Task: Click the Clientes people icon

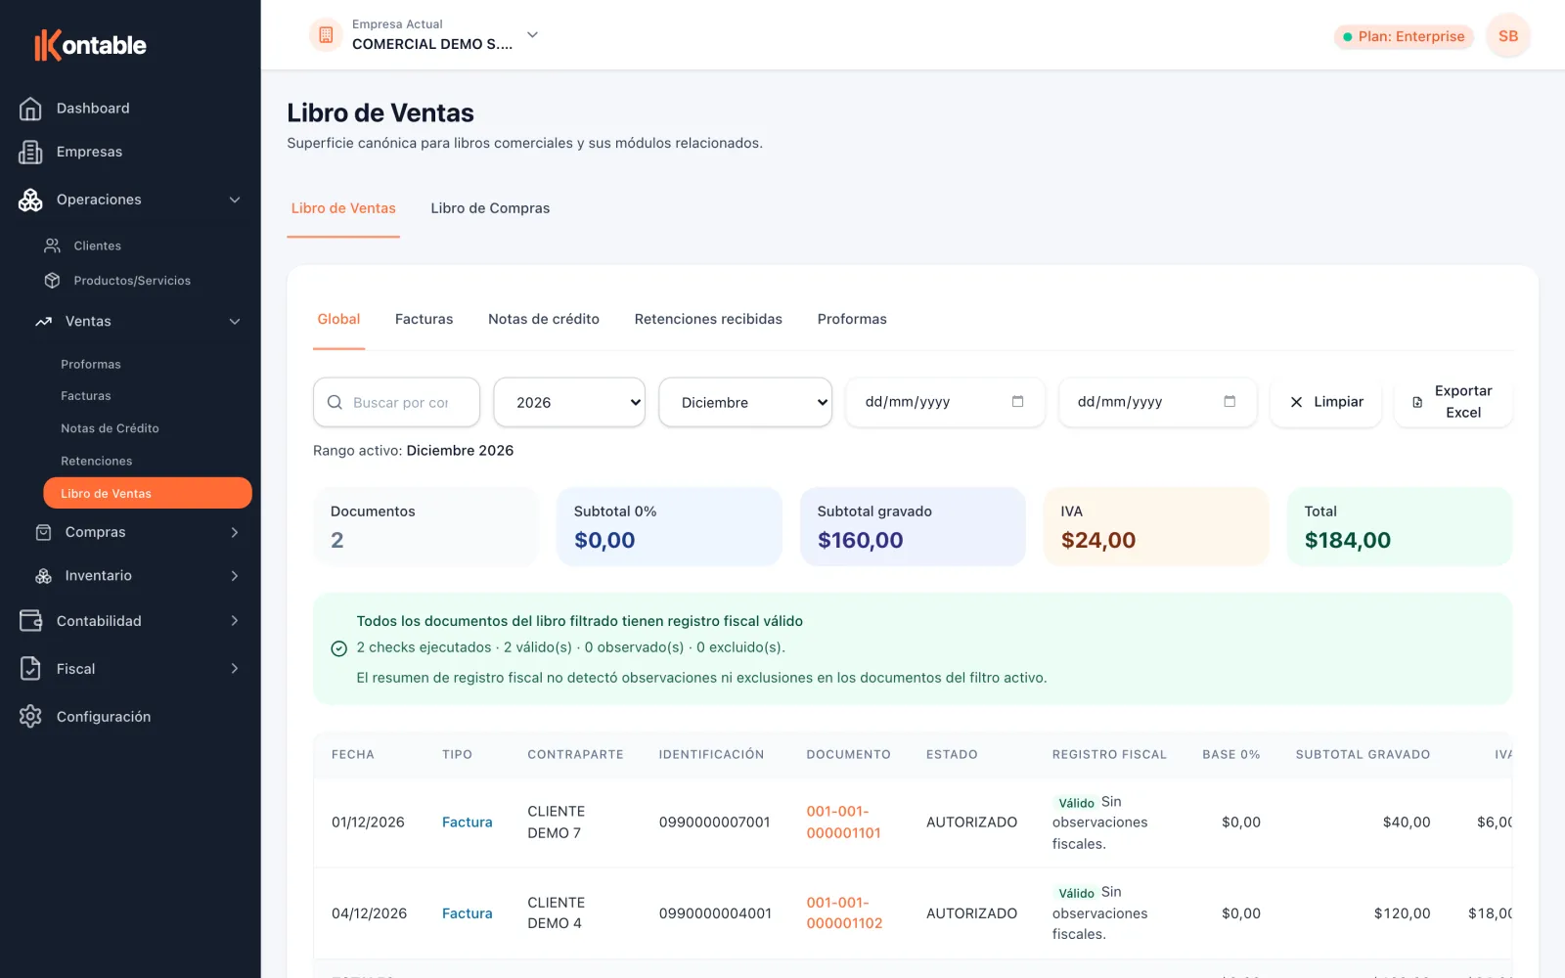Action: (53, 245)
